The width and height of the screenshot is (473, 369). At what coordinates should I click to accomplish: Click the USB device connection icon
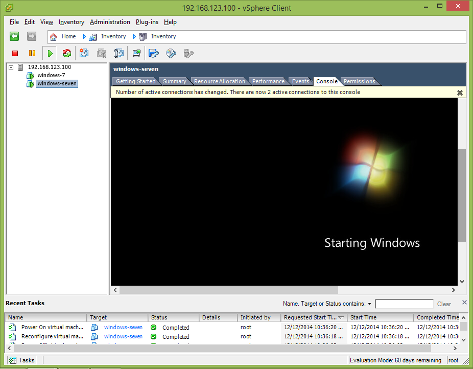[188, 53]
